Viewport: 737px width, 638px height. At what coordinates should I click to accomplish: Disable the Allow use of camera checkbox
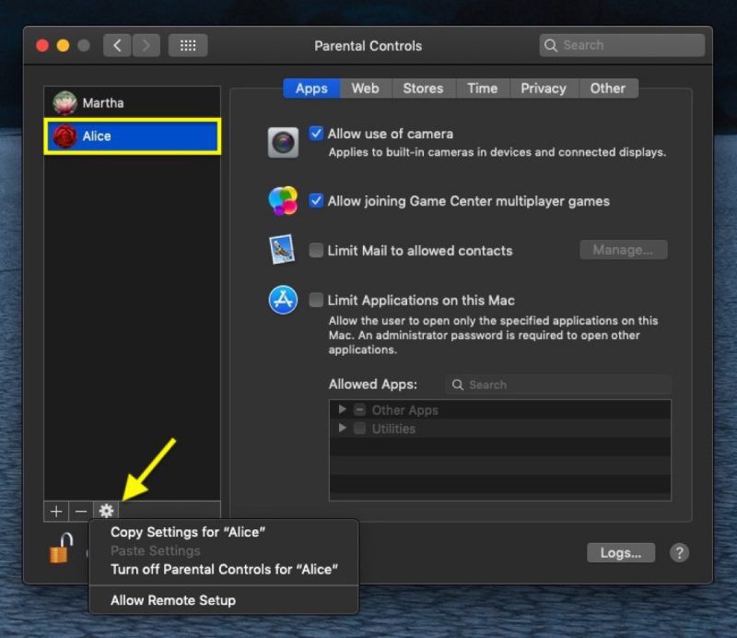tap(317, 133)
